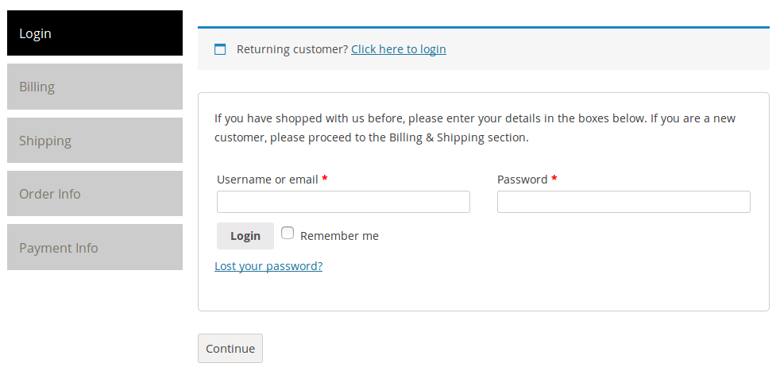
Task: Click into the Password input box
Action: (x=624, y=202)
